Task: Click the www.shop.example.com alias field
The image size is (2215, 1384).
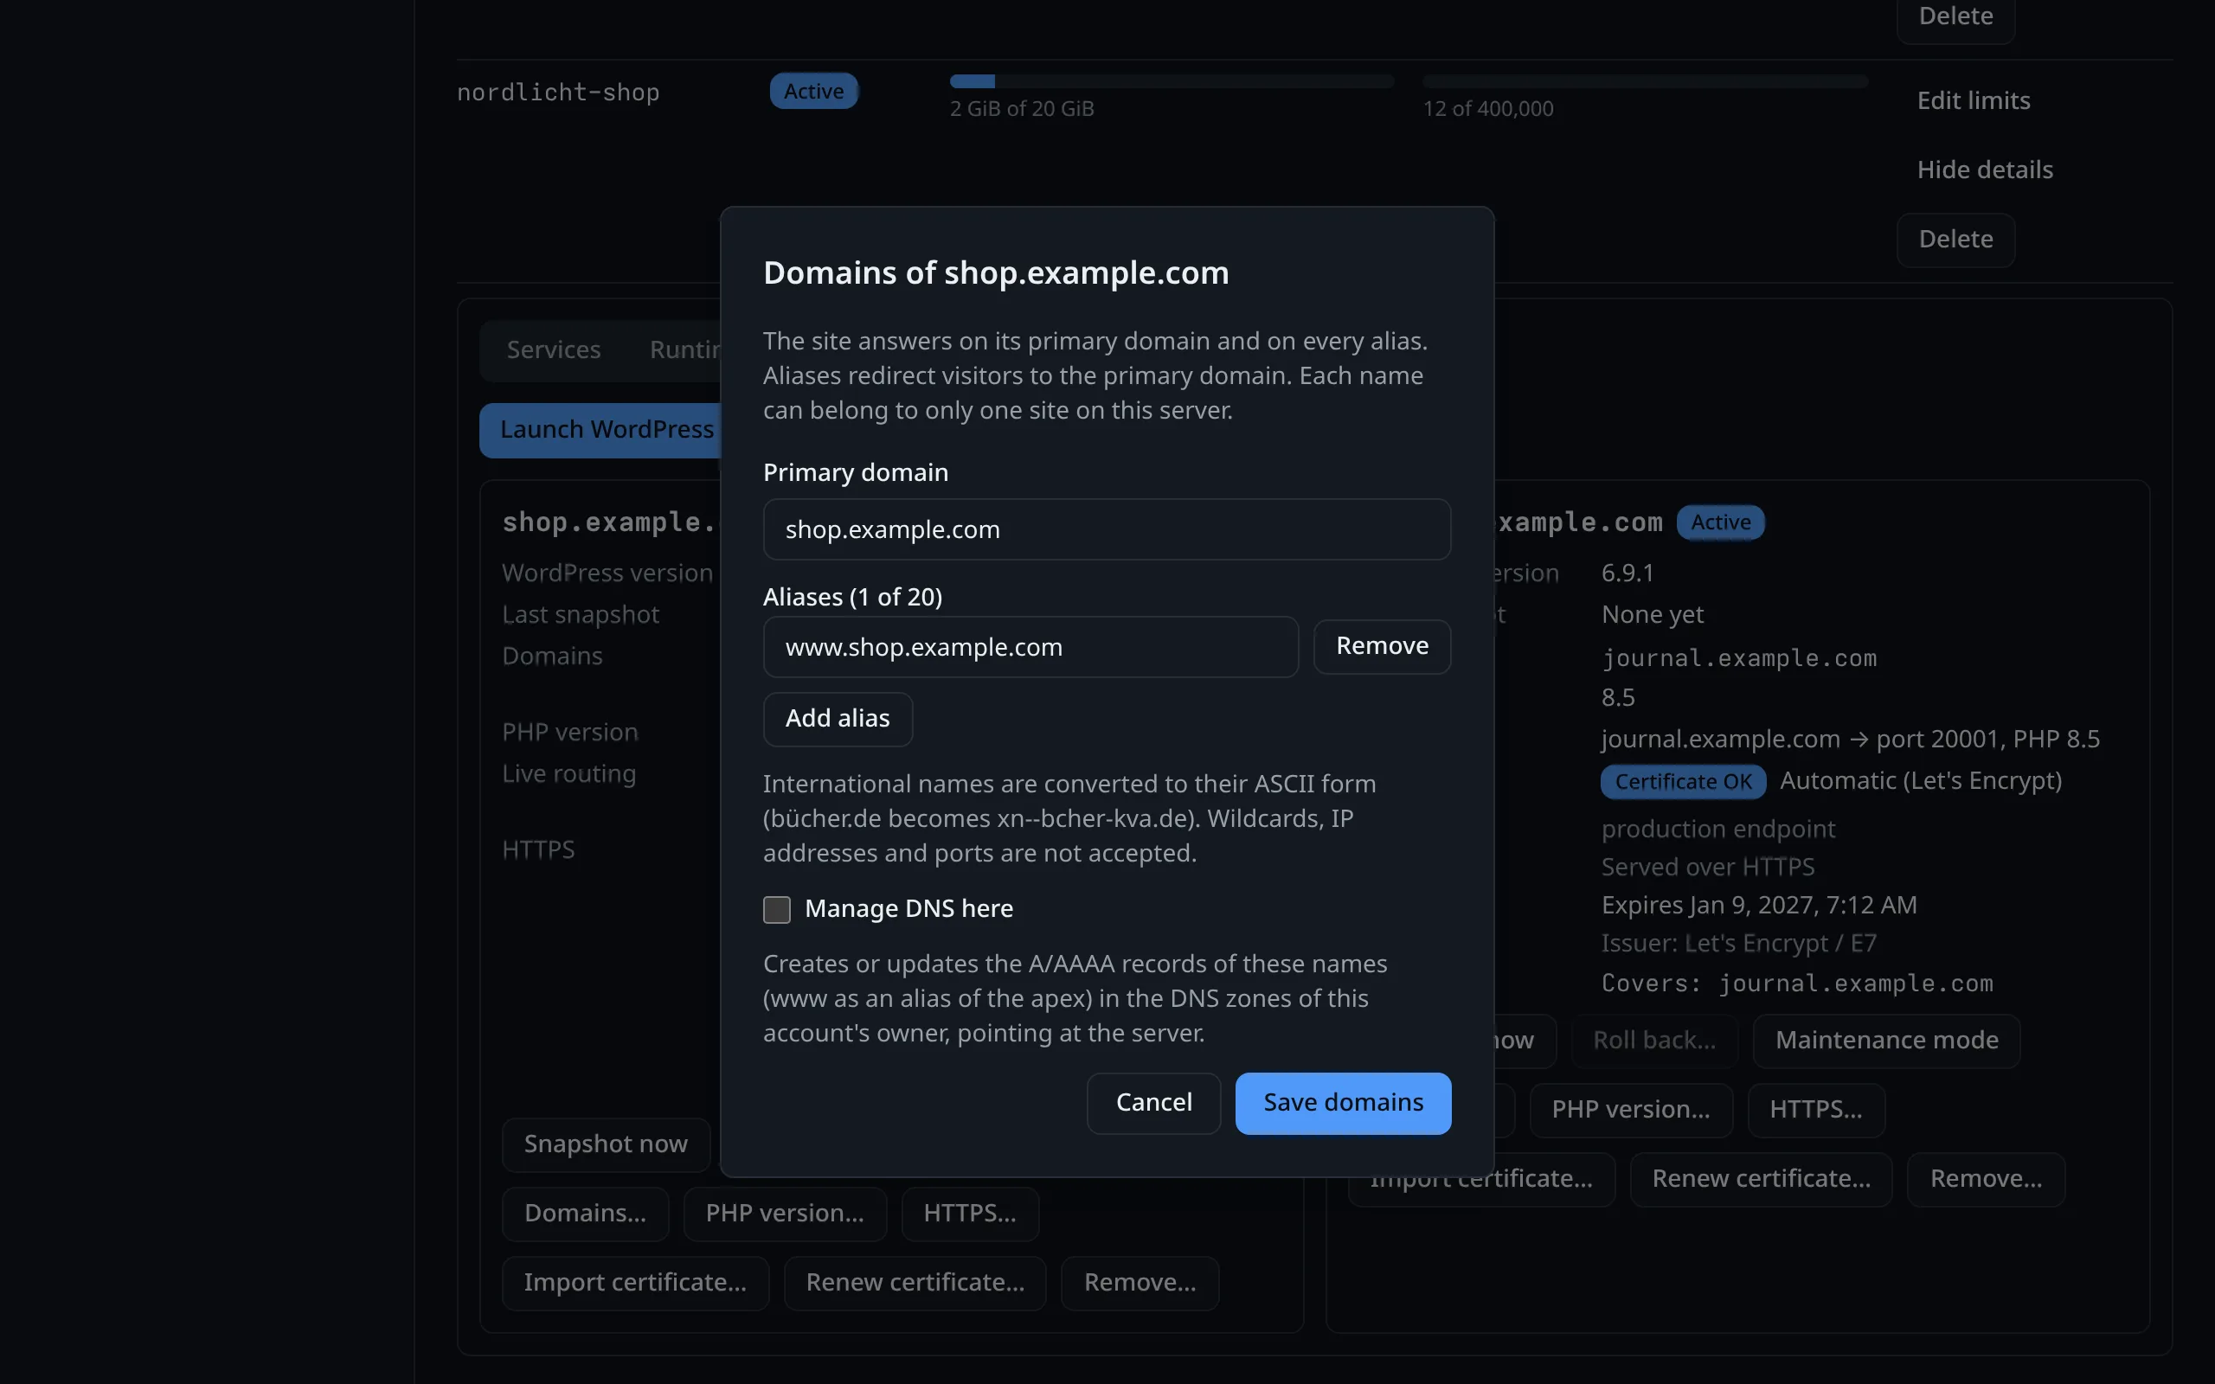Action: 1030,647
